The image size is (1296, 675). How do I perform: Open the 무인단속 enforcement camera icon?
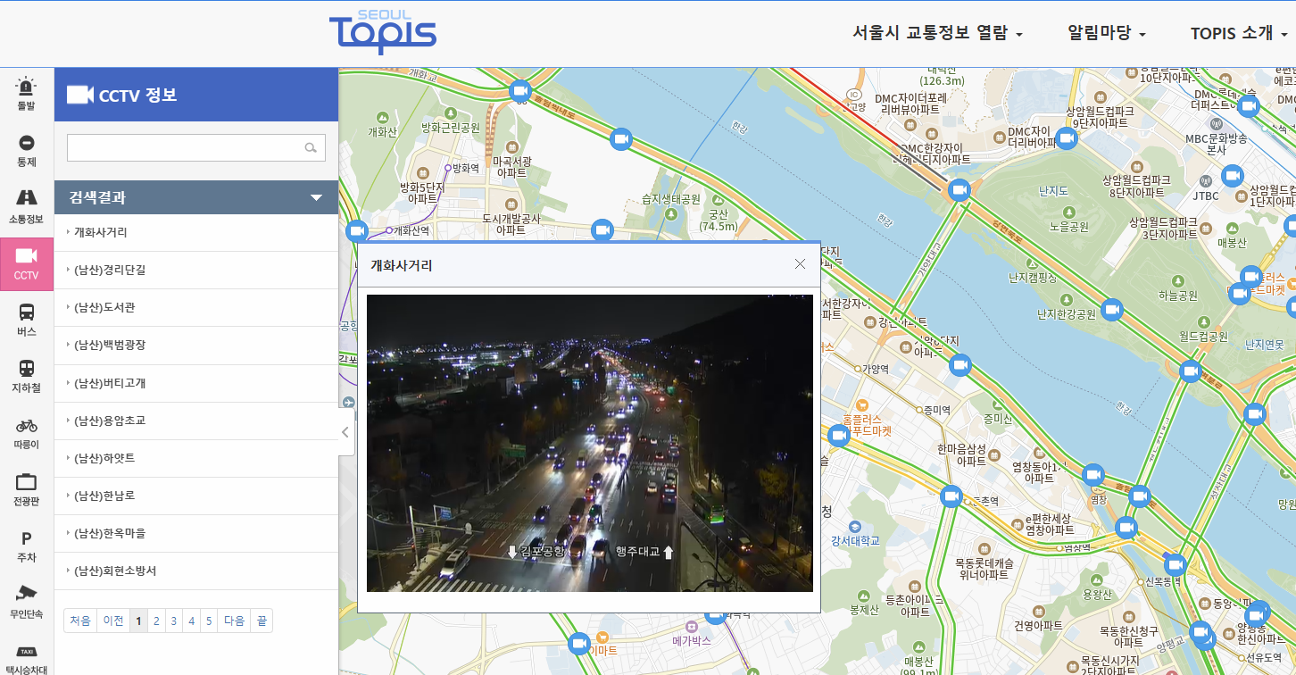(26, 601)
